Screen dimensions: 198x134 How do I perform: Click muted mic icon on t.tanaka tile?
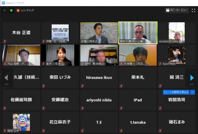pos(121,131)
